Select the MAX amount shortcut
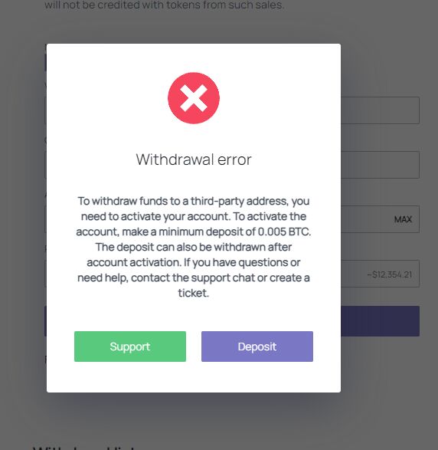Image resolution: width=438 pixels, height=450 pixels. click(x=403, y=219)
